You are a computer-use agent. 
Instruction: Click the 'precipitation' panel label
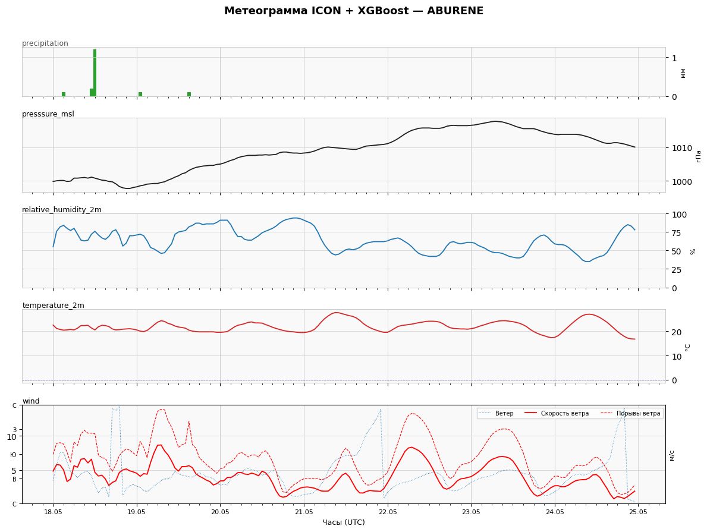45,43
